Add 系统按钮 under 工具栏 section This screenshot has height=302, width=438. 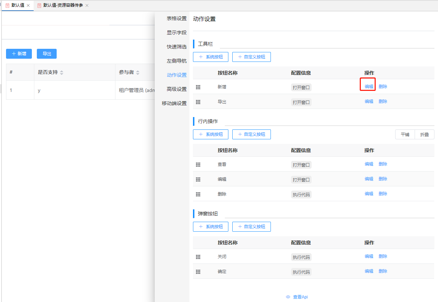(x=211, y=57)
